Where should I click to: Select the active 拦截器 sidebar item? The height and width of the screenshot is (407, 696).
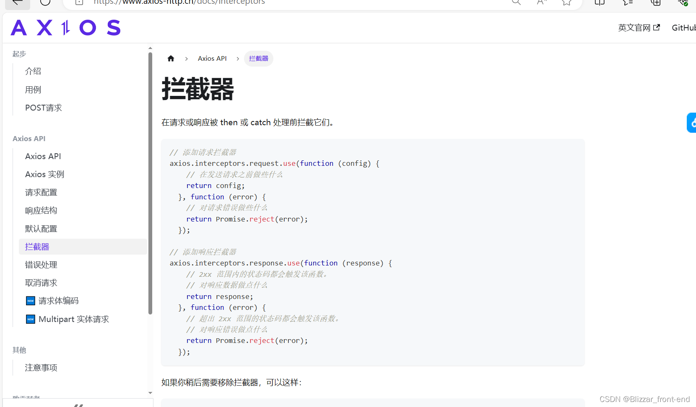coord(83,247)
